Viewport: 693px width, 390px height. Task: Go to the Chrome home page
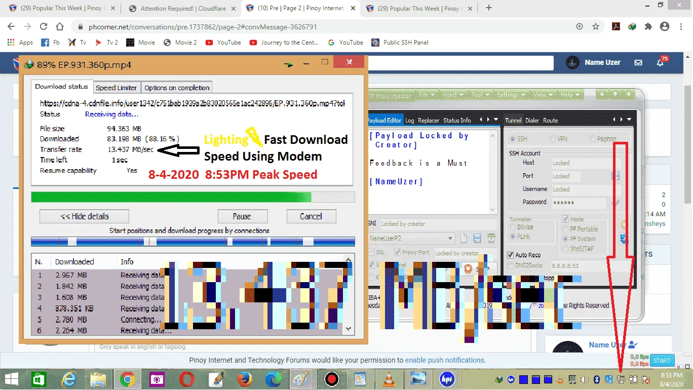pyautogui.click(x=60, y=26)
